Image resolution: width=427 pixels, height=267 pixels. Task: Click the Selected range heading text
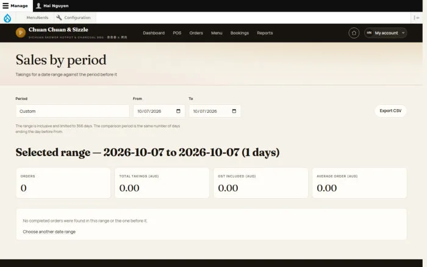(148, 152)
